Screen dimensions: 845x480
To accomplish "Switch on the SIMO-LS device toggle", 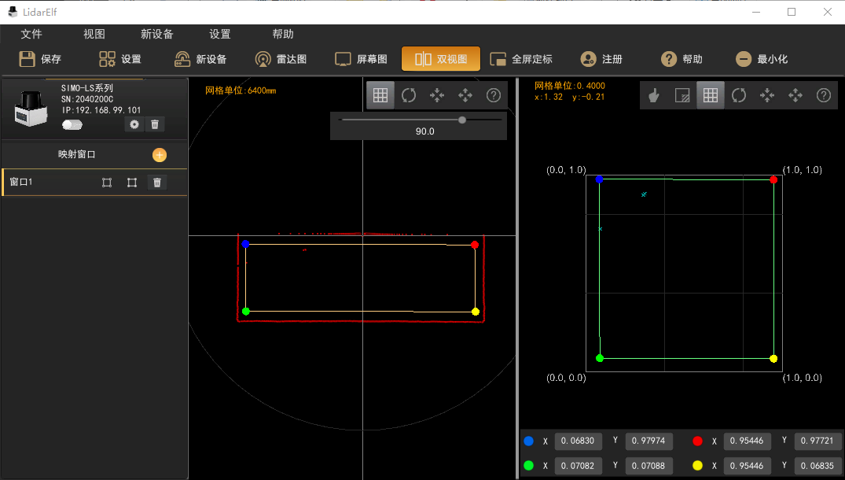I will [x=72, y=124].
